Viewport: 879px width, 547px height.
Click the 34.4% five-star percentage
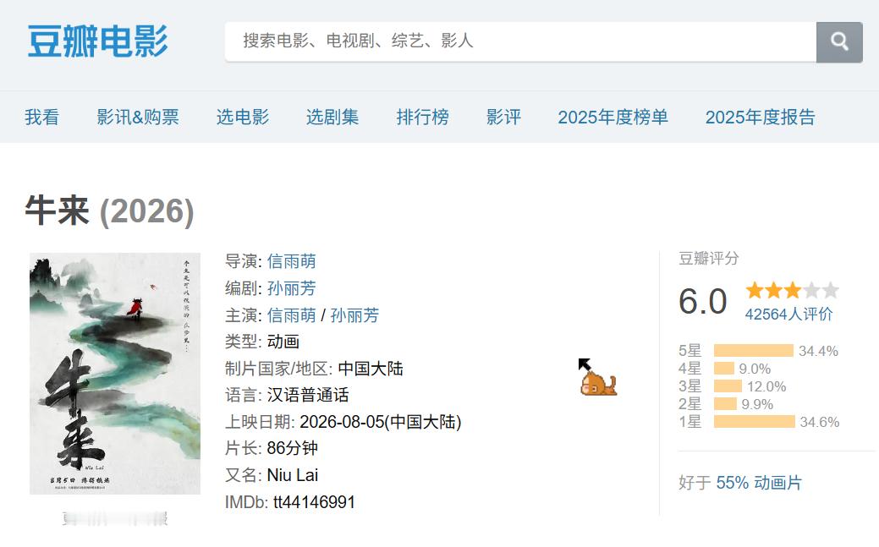818,351
